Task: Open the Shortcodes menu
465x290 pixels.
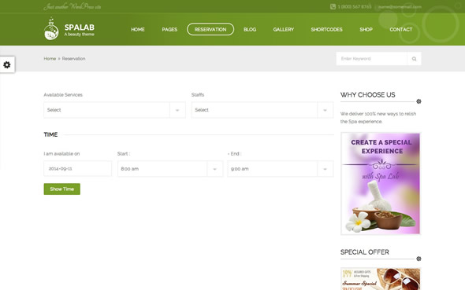Action: [x=326, y=30]
